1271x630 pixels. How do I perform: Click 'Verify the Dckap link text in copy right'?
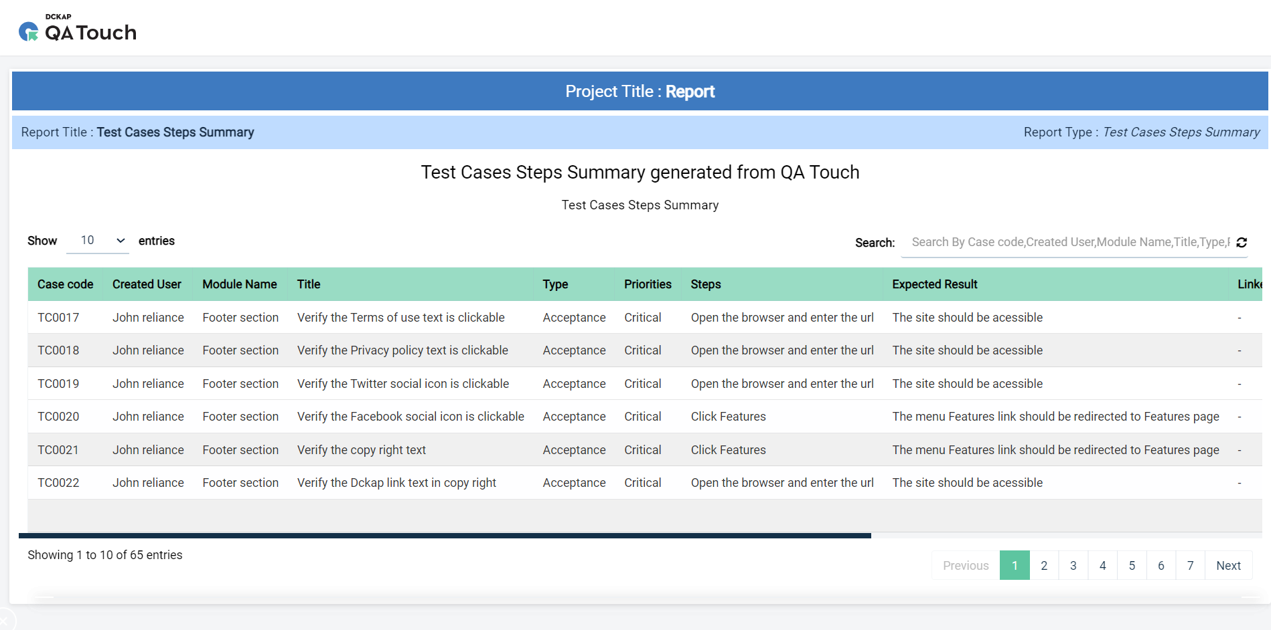pyautogui.click(x=396, y=483)
